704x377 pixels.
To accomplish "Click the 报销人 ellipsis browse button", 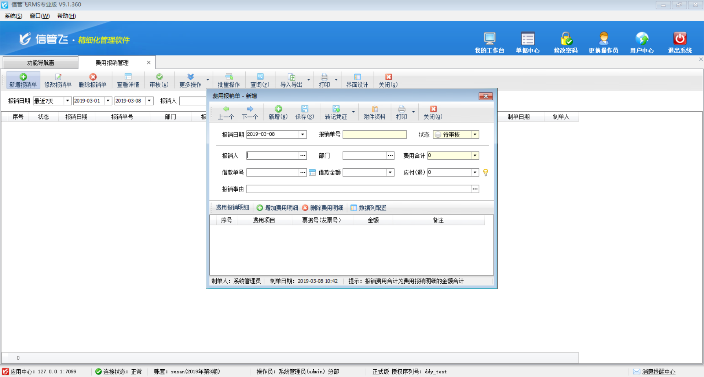I will 302,156.
